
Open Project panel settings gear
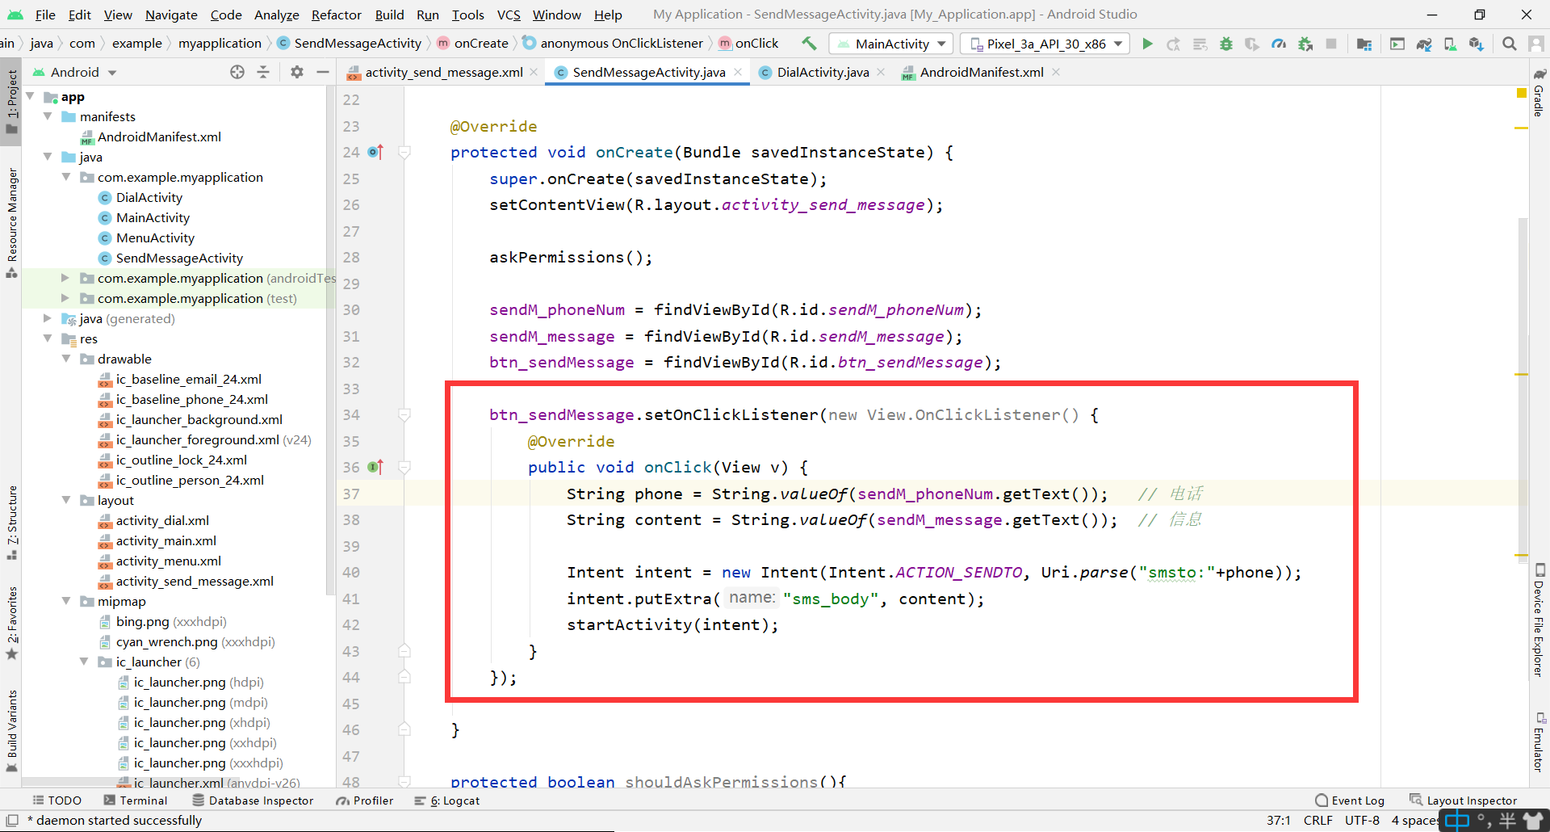(297, 72)
